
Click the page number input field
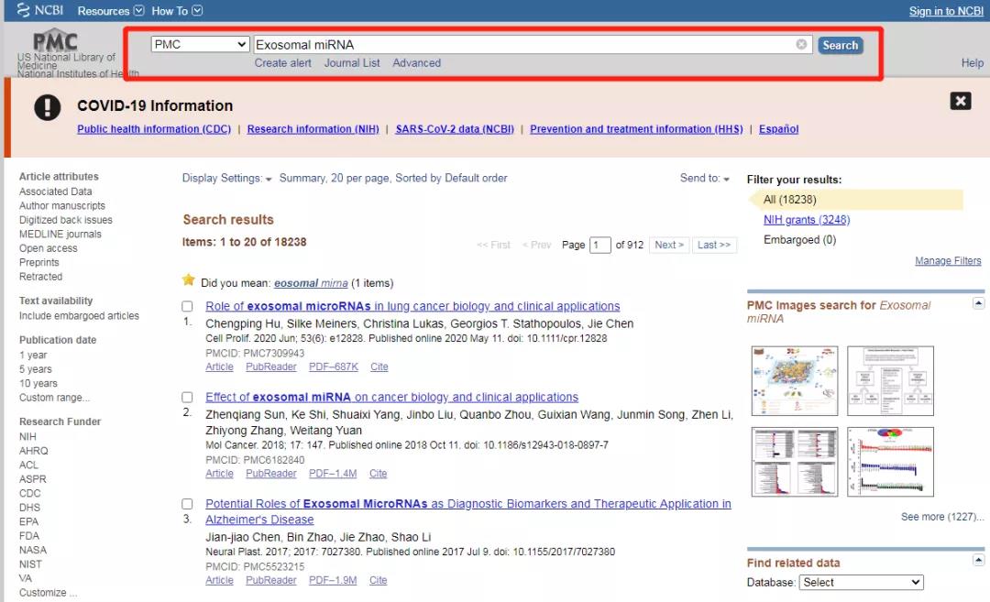click(x=599, y=245)
